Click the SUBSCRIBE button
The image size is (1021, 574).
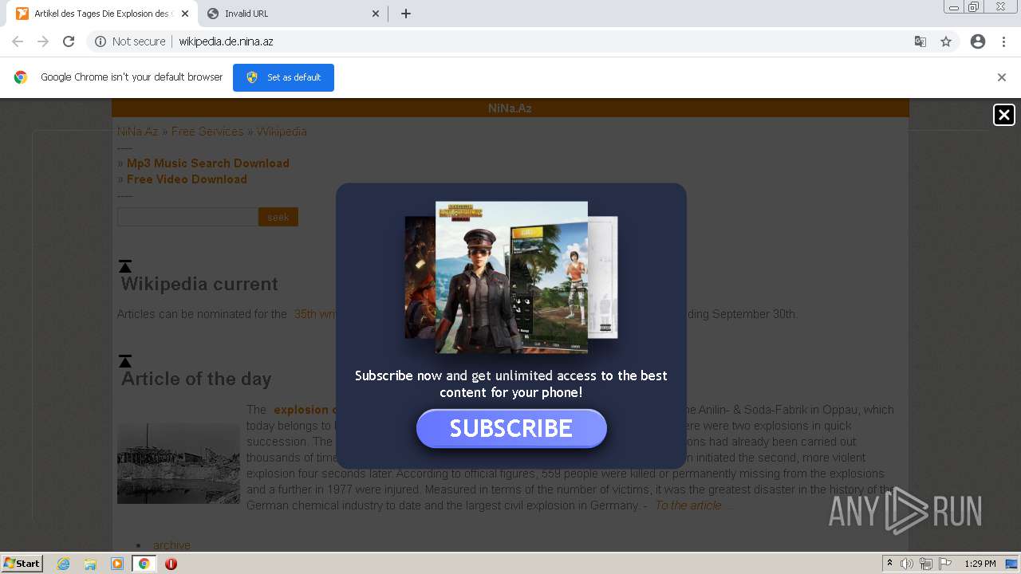(x=511, y=428)
